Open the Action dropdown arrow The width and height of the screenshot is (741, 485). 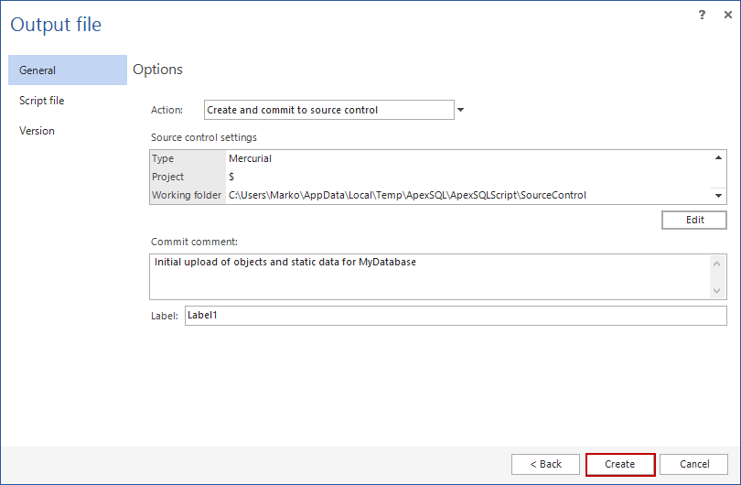pos(460,110)
